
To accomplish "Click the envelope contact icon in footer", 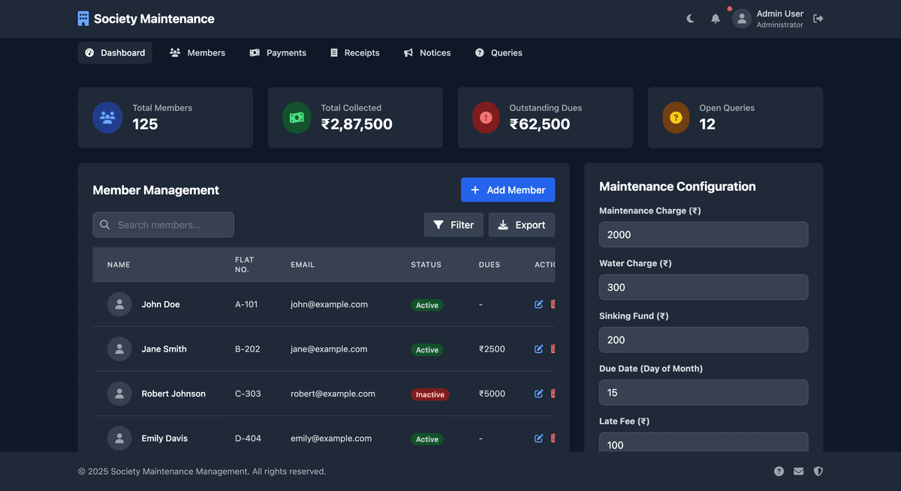I will pyautogui.click(x=798, y=472).
